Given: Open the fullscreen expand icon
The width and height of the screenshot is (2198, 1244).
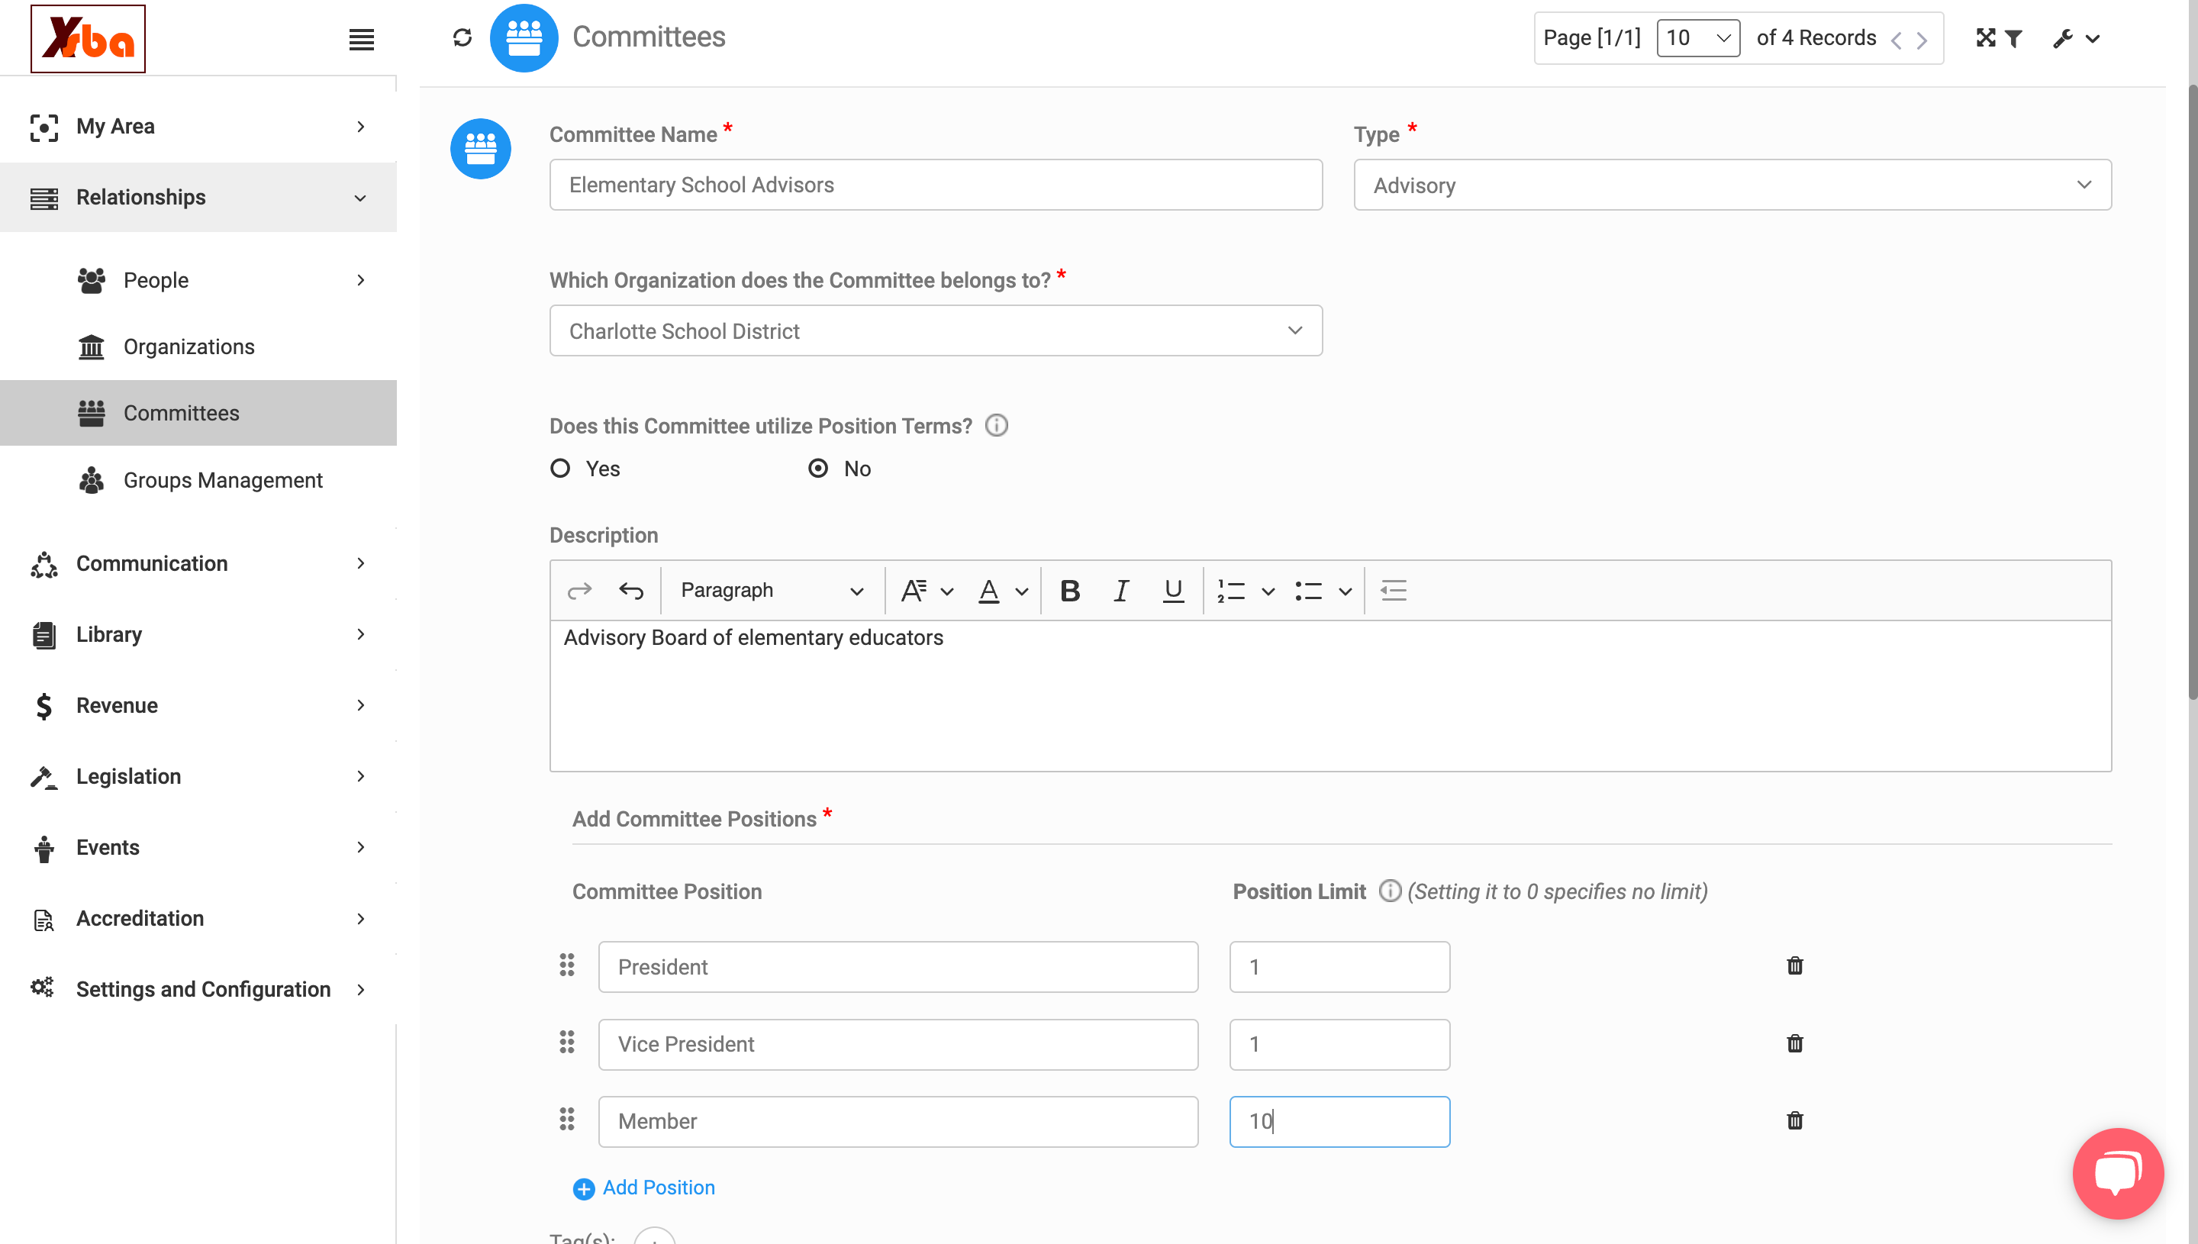Looking at the screenshot, I should pos(1985,37).
